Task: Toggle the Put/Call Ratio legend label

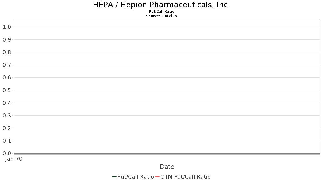Action: [136, 177]
